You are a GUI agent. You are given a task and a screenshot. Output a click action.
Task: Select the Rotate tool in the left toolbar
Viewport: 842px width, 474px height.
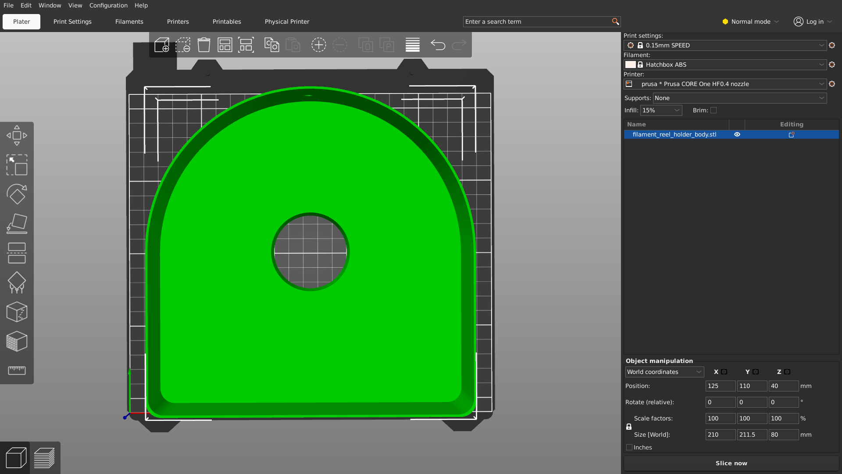pos(17,194)
